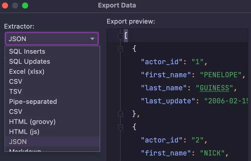Click the fold icon beside the first actor object
Screen dimensions: 251x161
pyautogui.click(x=120, y=49)
